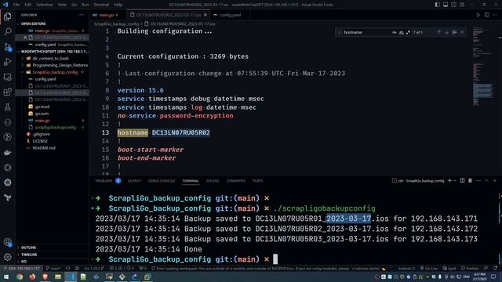Viewport: 502px width, 282px height.
Task: Create a new terminal with plus
Action: (x=449, y=181)
